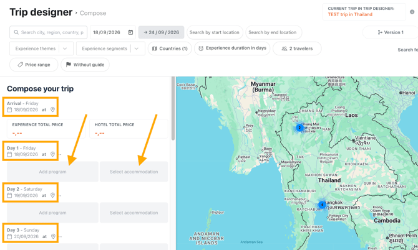This screenshot has height=250, width=418.
Task: Click the calendar icon in Arrival row
Action: click(9, 109)
